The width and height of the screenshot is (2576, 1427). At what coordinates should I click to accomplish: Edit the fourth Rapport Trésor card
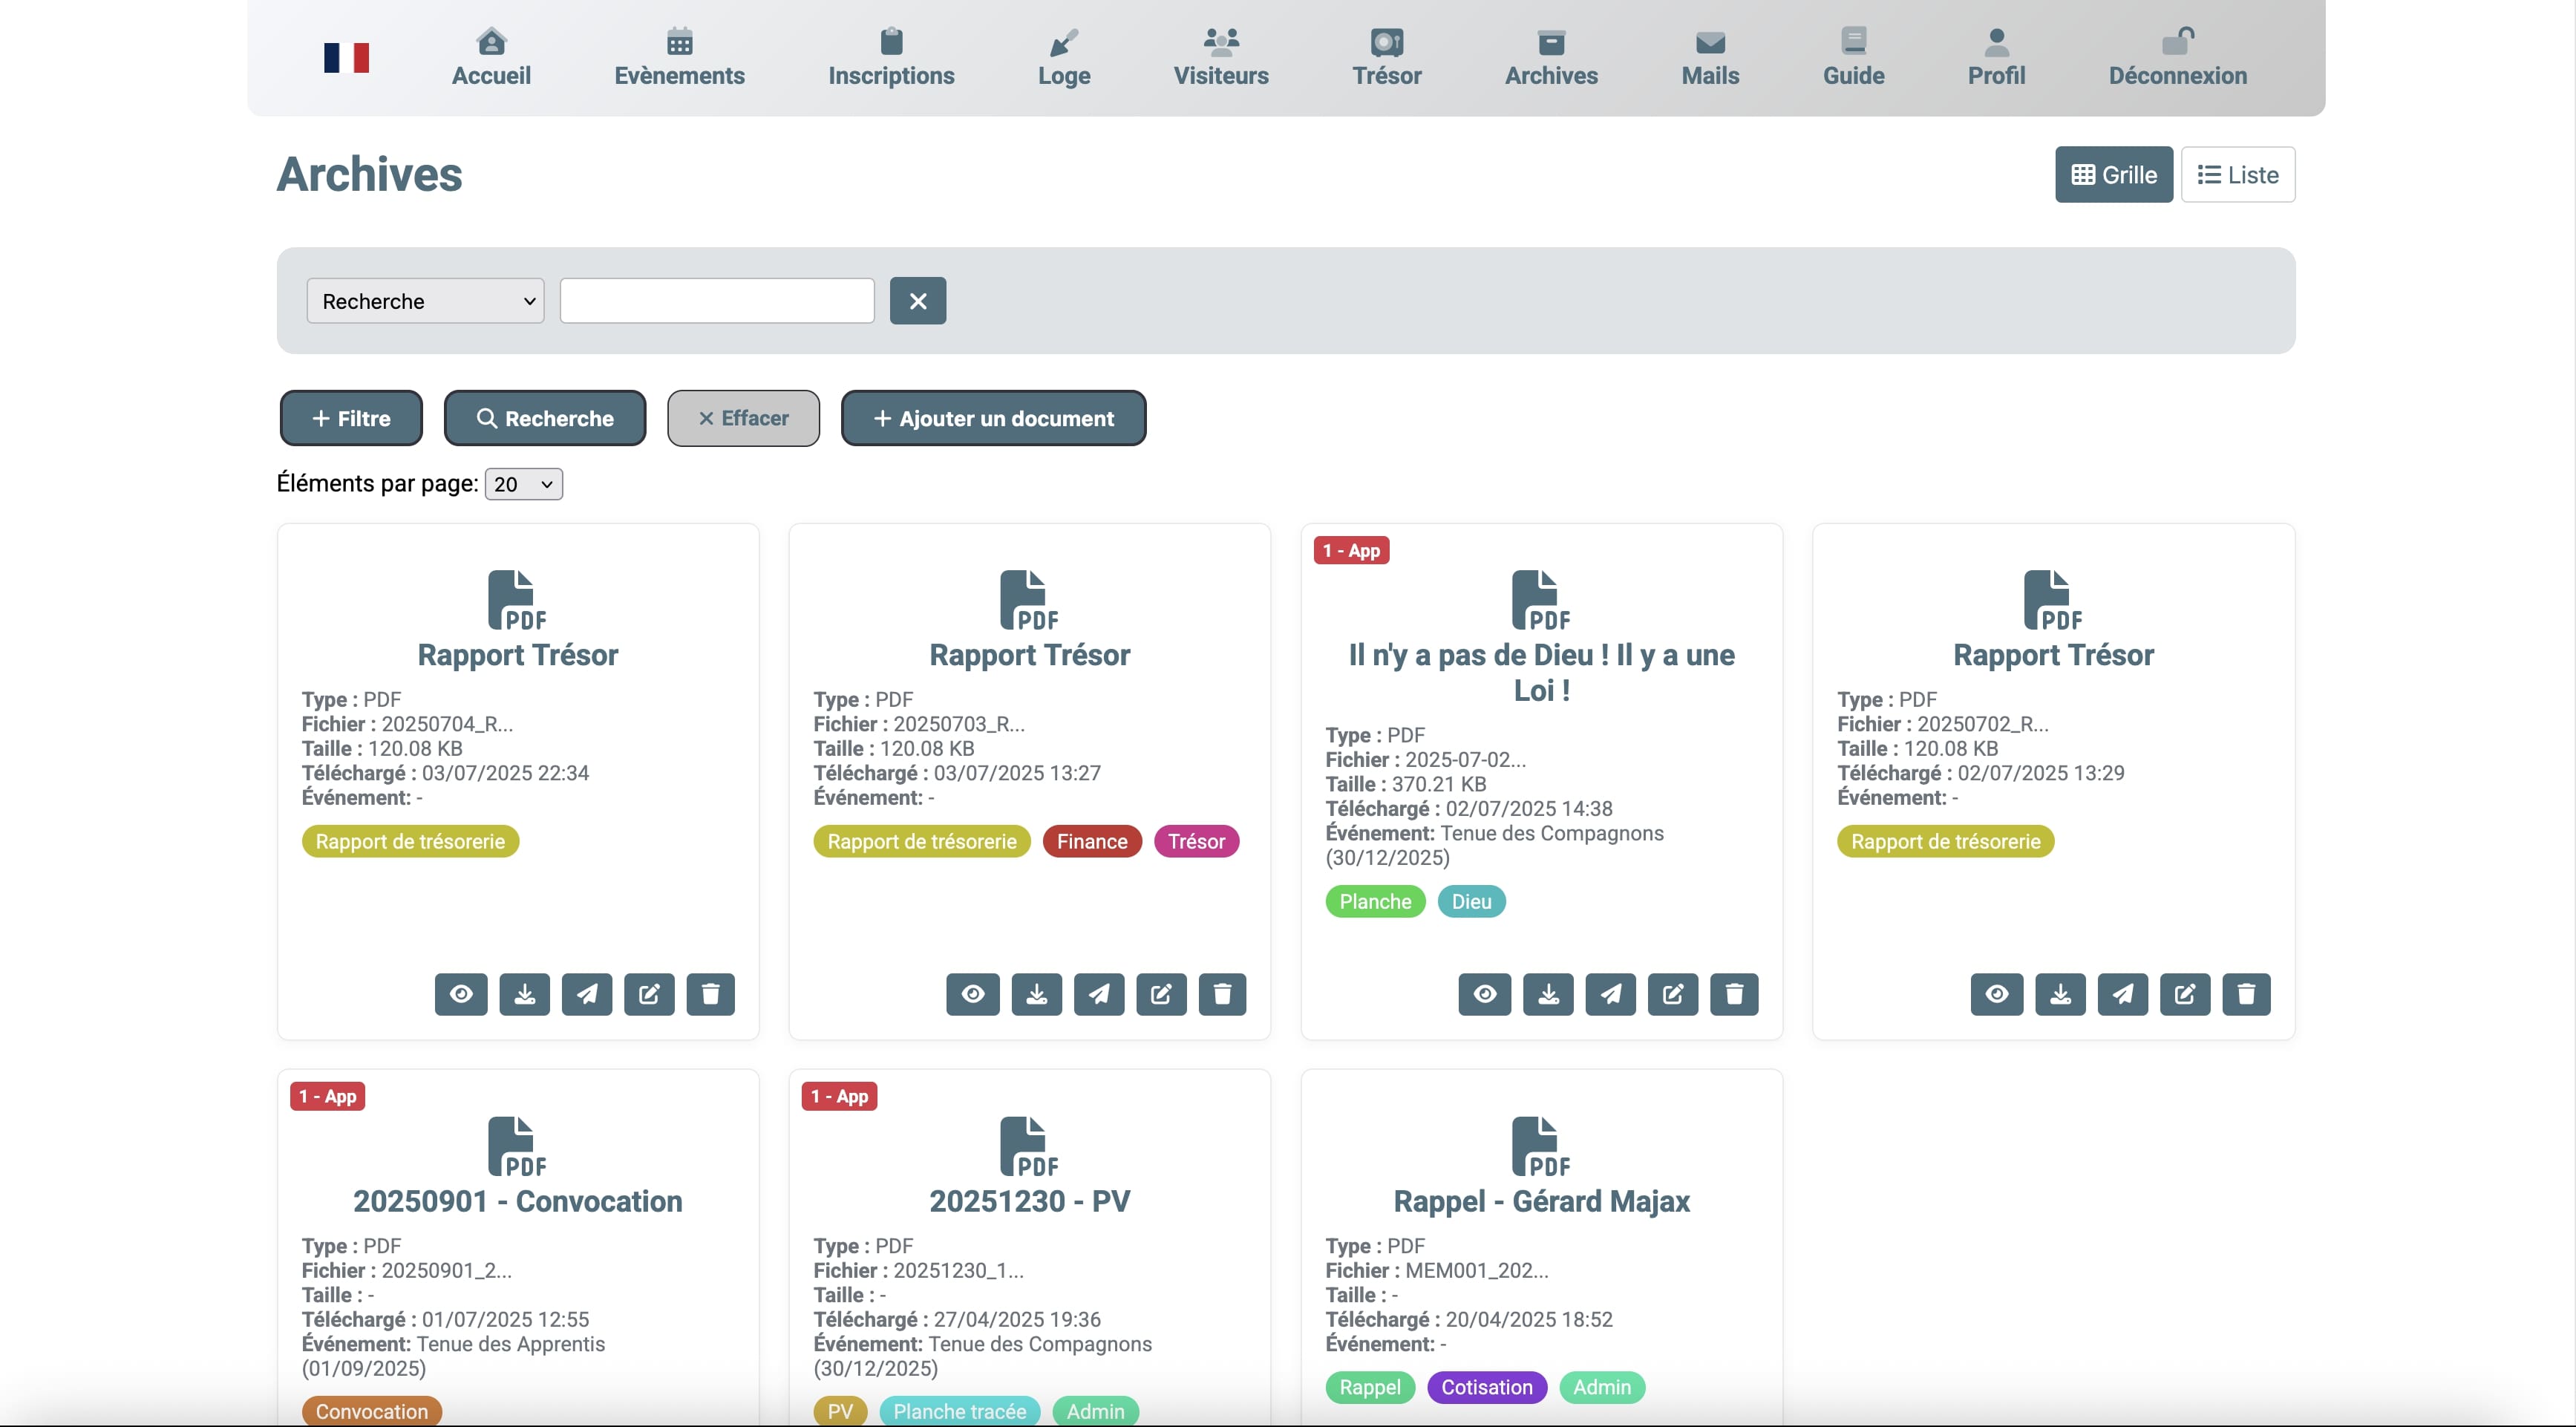tap(2184, 994)
